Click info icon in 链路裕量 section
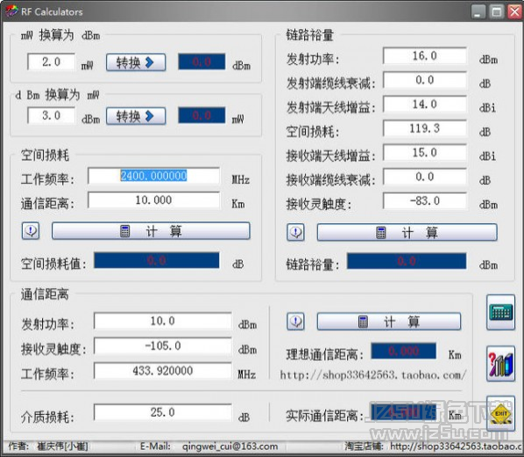 tap(296, 232)
